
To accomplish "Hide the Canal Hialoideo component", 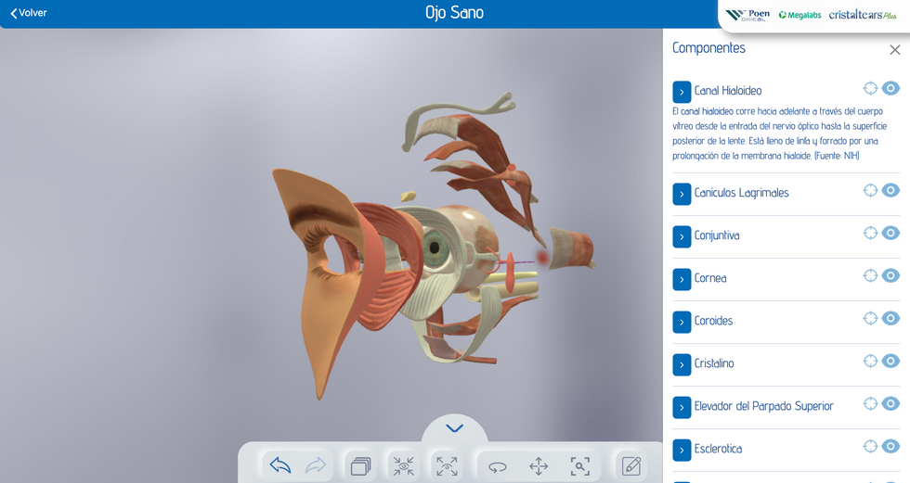I will click(890, 88).
